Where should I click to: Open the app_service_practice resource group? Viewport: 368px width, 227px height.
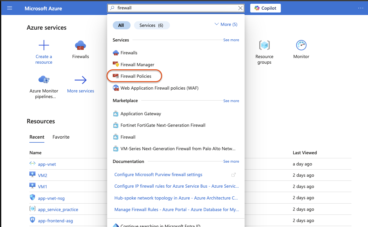pyautogui.click(x=58, y=210)
